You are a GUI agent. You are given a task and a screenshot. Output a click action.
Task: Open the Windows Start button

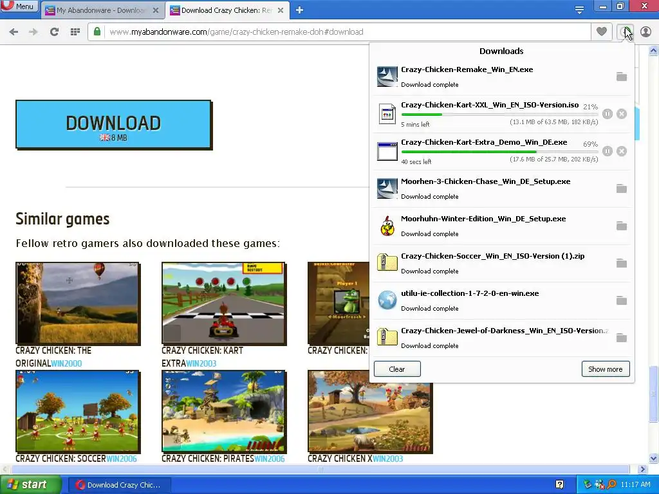(30, 485)
